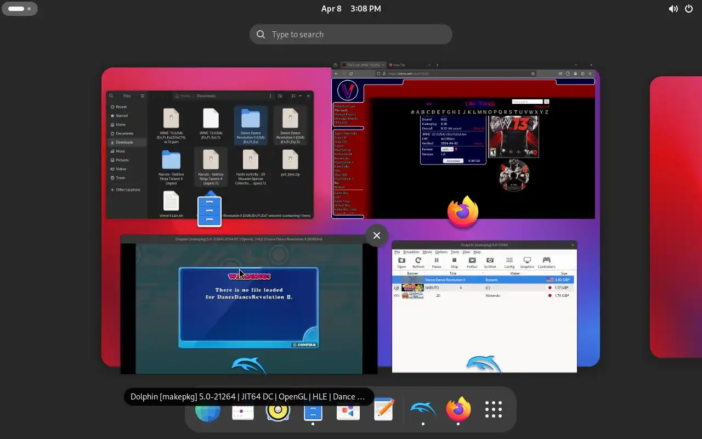The image size is (702, 439).
Task: Click the FullScr icon in Dolphin toolbar
Action: coord(472,262)
